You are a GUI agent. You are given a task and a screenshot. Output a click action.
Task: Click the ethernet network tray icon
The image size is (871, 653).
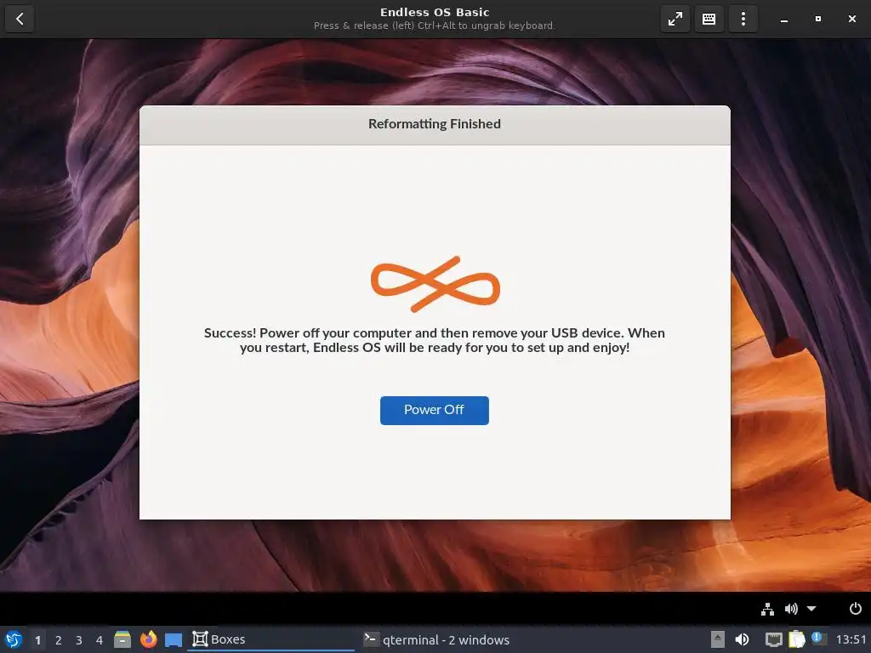click(x=774, y=639)
